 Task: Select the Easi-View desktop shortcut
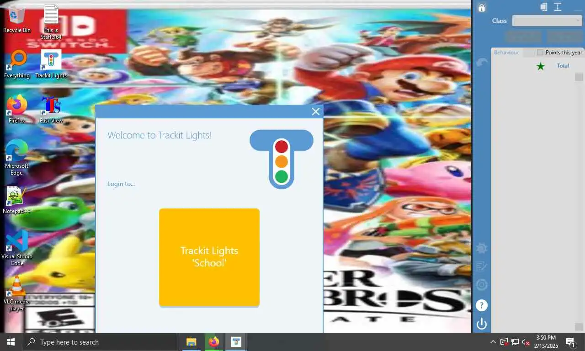point(51,109)
